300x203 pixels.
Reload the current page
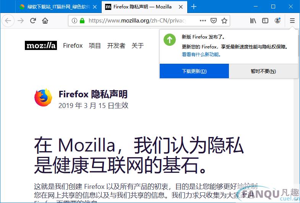pyautogui.click(x=33, y=21)
